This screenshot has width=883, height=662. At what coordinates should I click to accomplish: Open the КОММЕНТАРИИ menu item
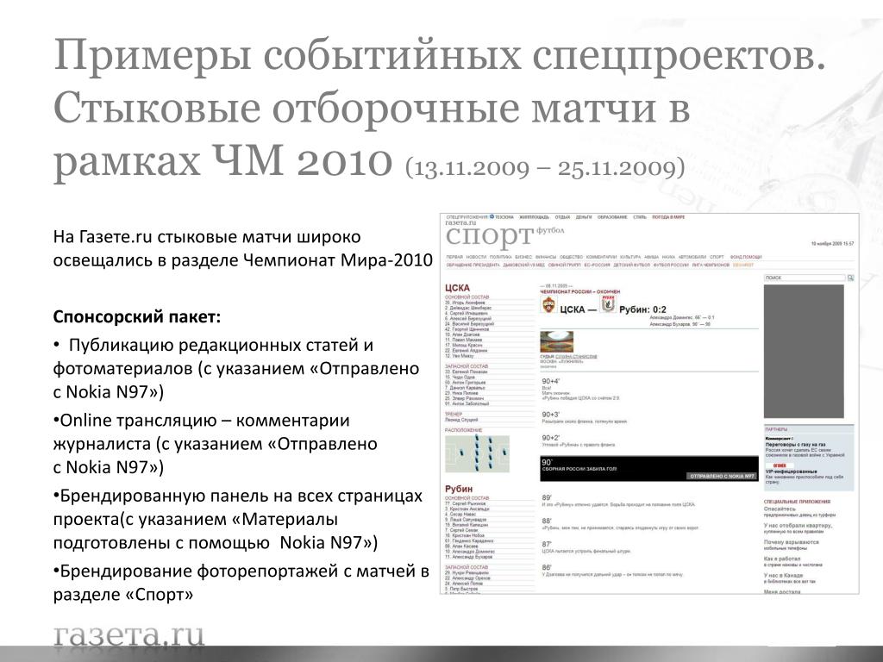click(x=601, y=257)
